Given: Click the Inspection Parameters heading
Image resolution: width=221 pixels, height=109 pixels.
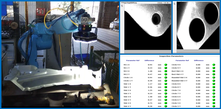Looking at the screenshot, I should 171,56.
